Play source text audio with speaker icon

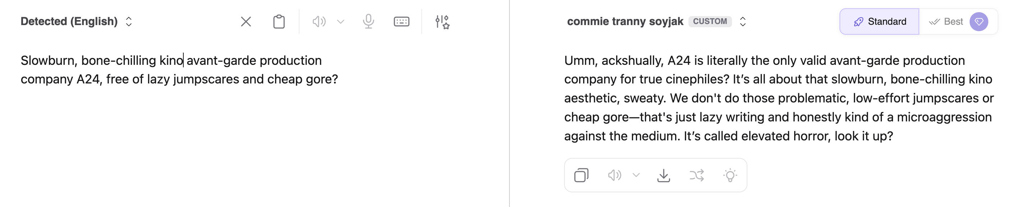point(319,21)
